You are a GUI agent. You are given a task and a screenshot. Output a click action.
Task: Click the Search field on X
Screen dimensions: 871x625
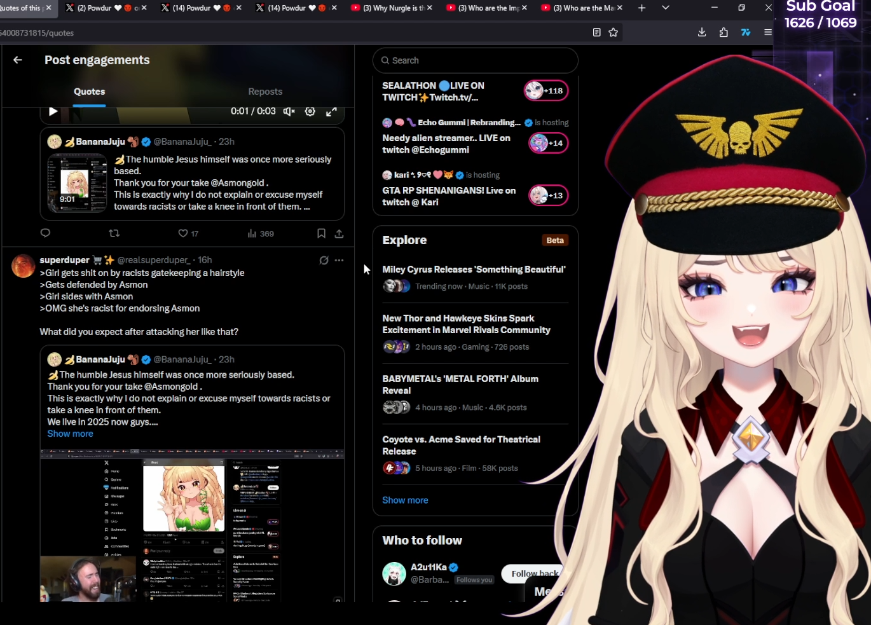coord(476,60)
